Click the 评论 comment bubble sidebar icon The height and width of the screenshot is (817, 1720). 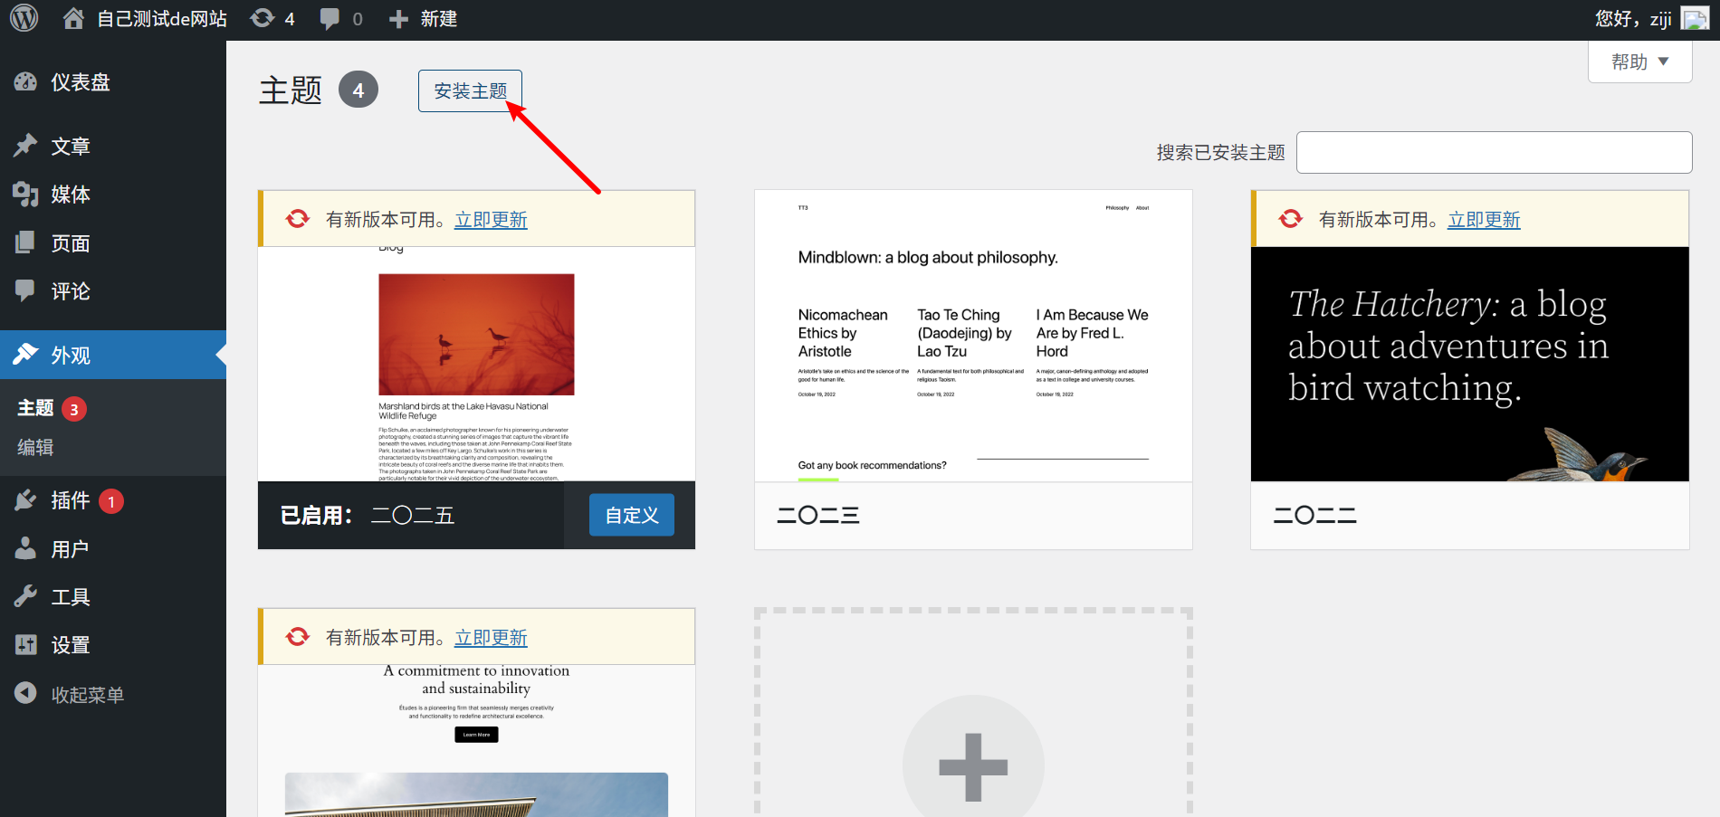click(x=25, y=290)
